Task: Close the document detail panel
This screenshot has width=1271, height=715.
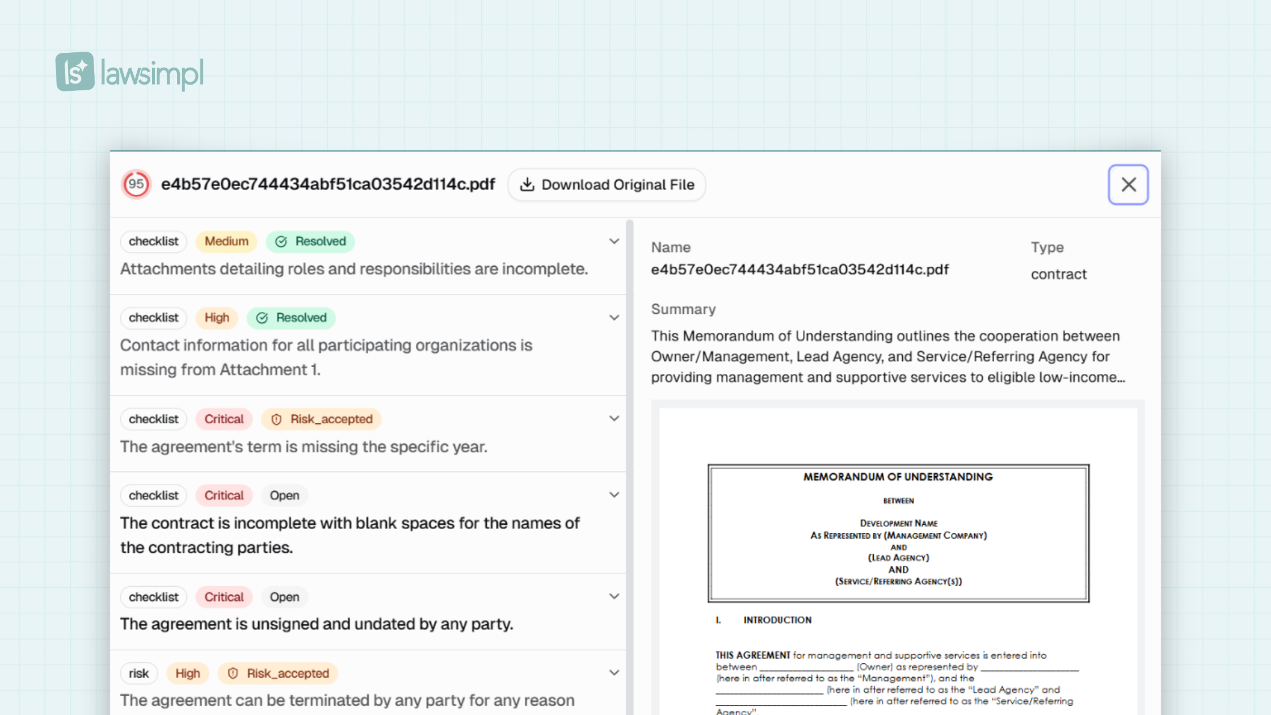Action: [x=1128, y=184]
